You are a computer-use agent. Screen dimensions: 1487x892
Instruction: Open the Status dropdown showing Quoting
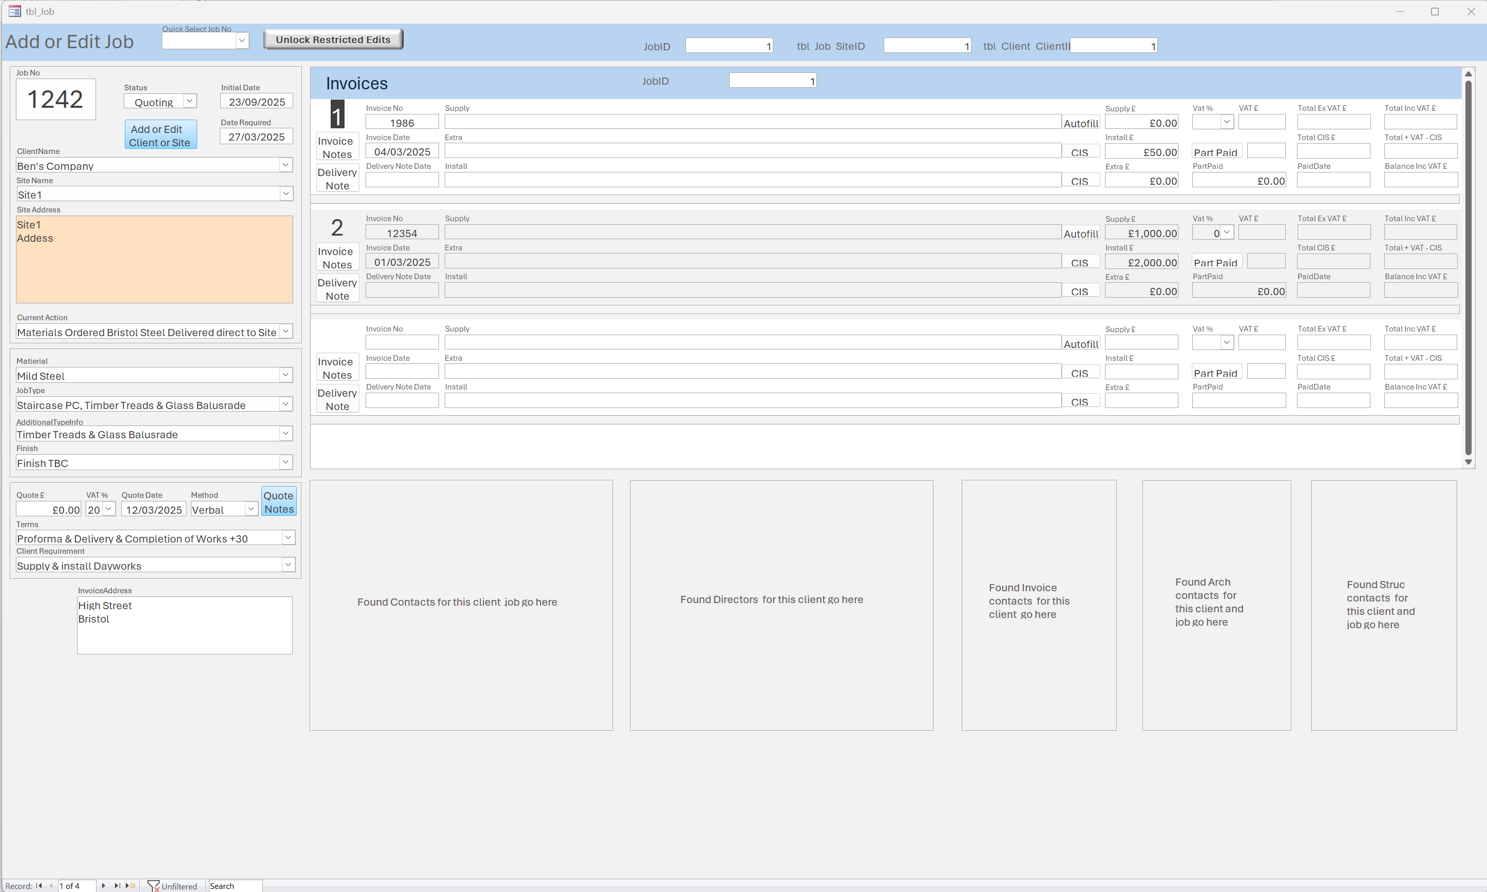click(x=189, y=102)
